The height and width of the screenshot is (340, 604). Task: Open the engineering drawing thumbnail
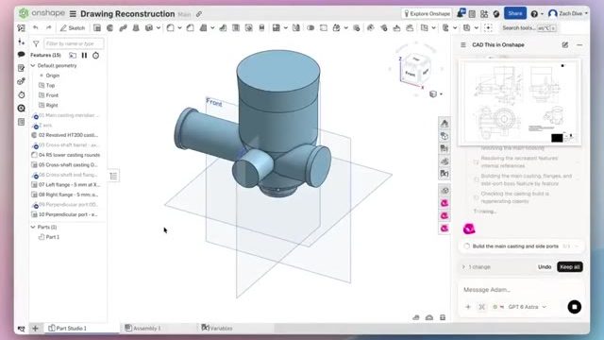(x=520, y=103)
